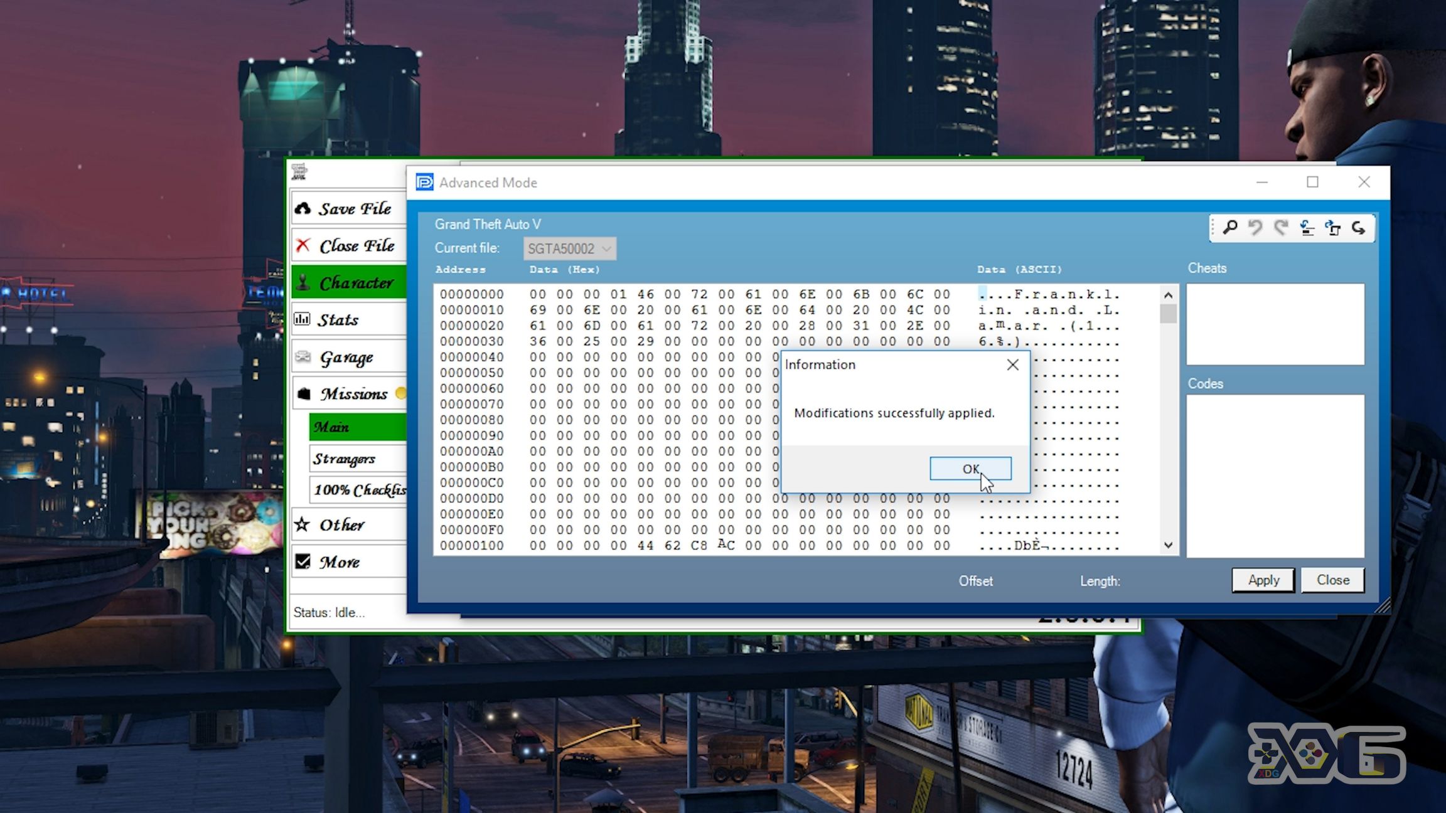Switch to the Character section

350,282
